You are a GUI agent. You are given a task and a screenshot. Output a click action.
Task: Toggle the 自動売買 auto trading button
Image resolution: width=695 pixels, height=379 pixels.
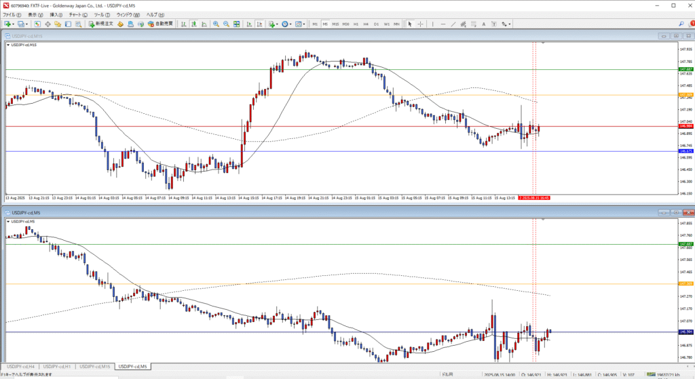point(160,24)
